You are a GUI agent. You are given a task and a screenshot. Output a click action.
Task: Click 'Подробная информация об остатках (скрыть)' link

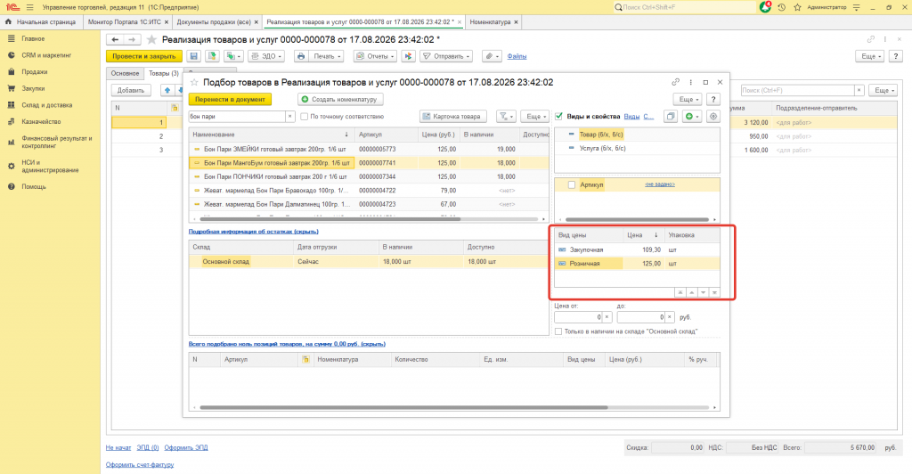pyautogui.click(x=254, y=232)
